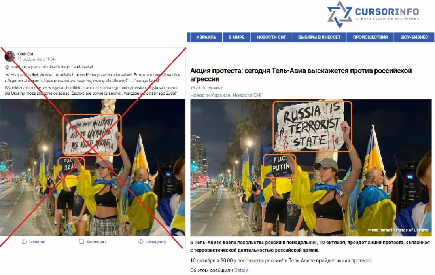The image size is (435, 275).
Task: Click the Udostępnij share arrow icon
Action: click(x=140, y=241)
